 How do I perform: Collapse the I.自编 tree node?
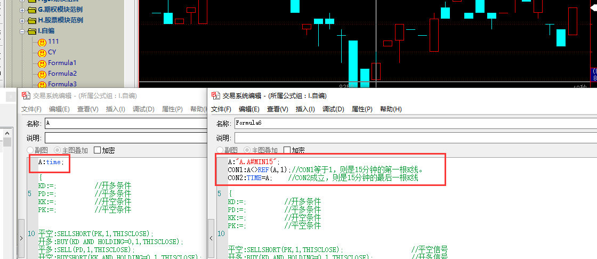point(22,31)
